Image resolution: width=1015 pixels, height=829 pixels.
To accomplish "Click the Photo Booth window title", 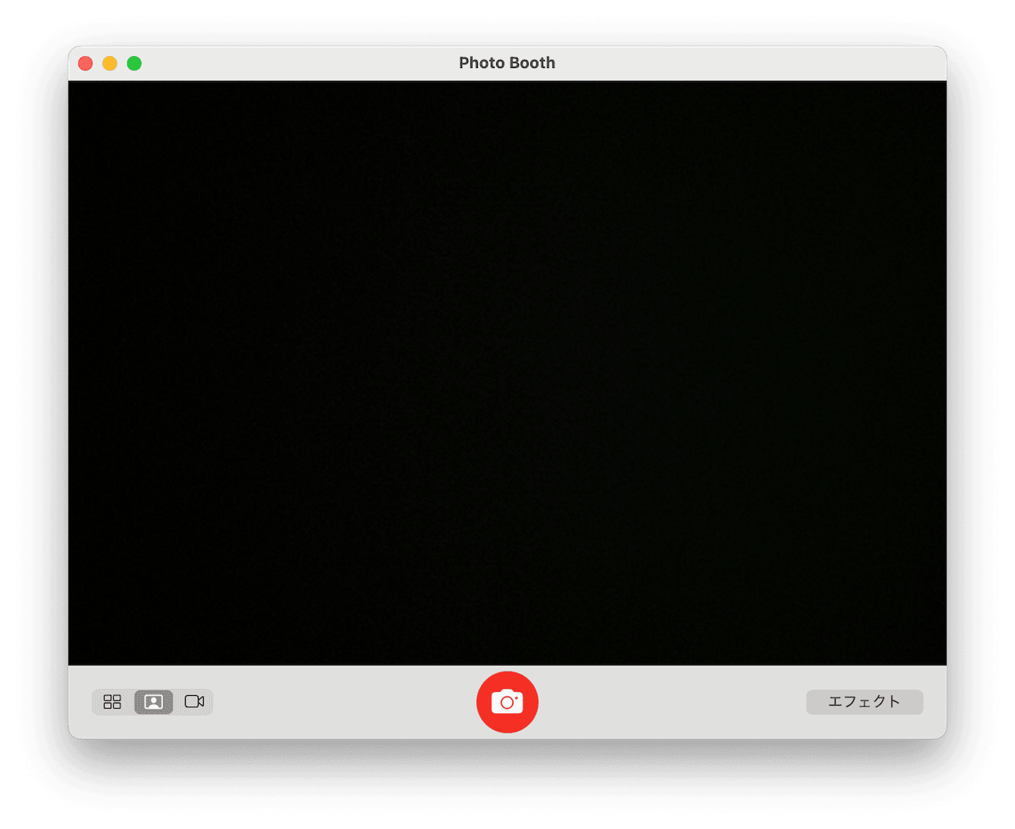I will [507, 63].
